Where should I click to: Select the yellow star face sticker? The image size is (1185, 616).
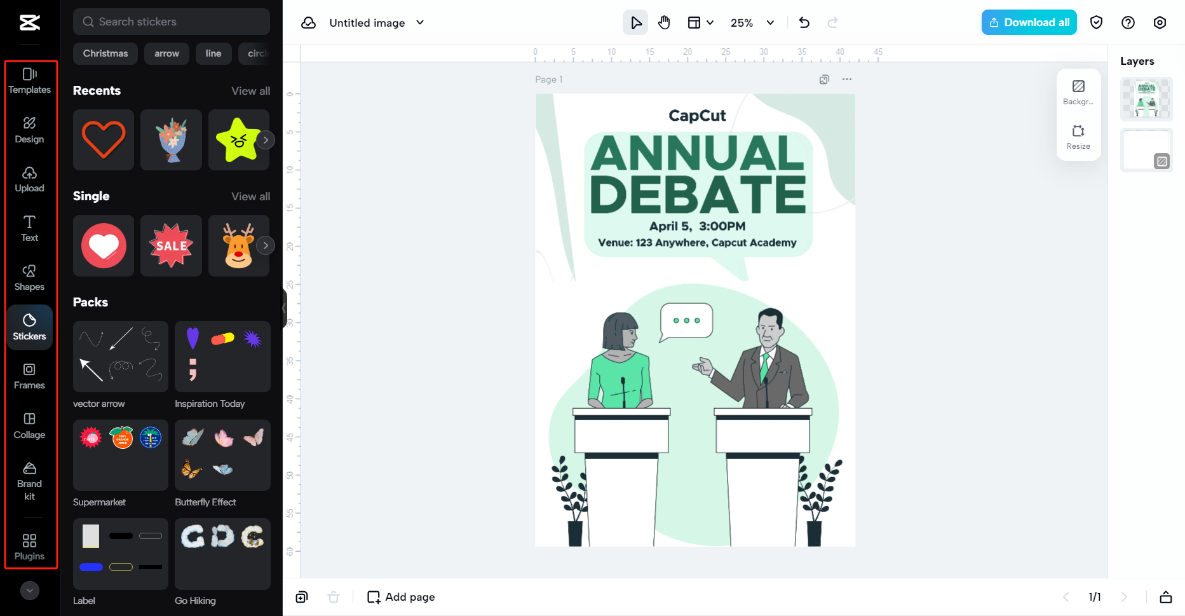[238, 140]
